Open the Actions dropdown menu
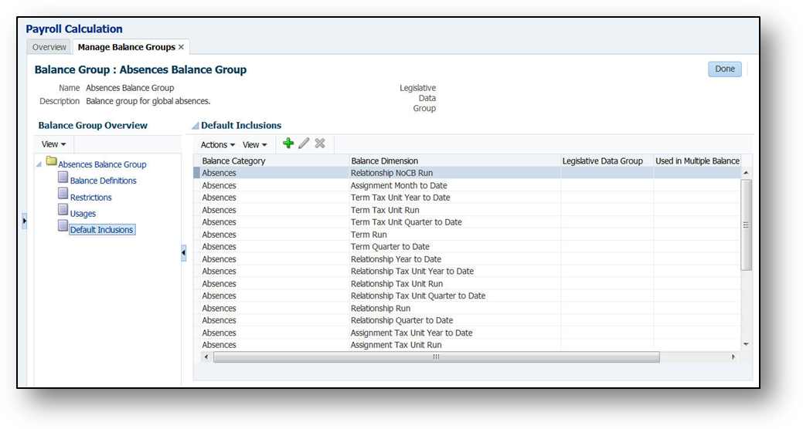The width and height of the screenshot is (803, 429). [x=217, y=145]
